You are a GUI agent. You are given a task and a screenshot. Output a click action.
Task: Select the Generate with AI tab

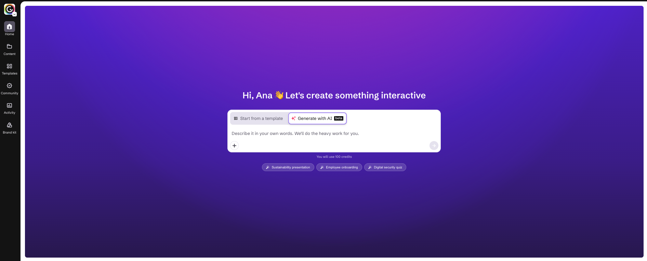[317, 119]
